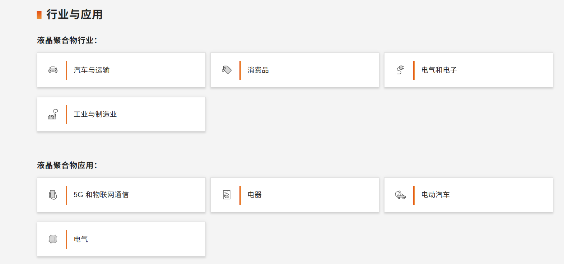Click the smartphone icon for 5G 和物联网通信

(x=53, y=195)
